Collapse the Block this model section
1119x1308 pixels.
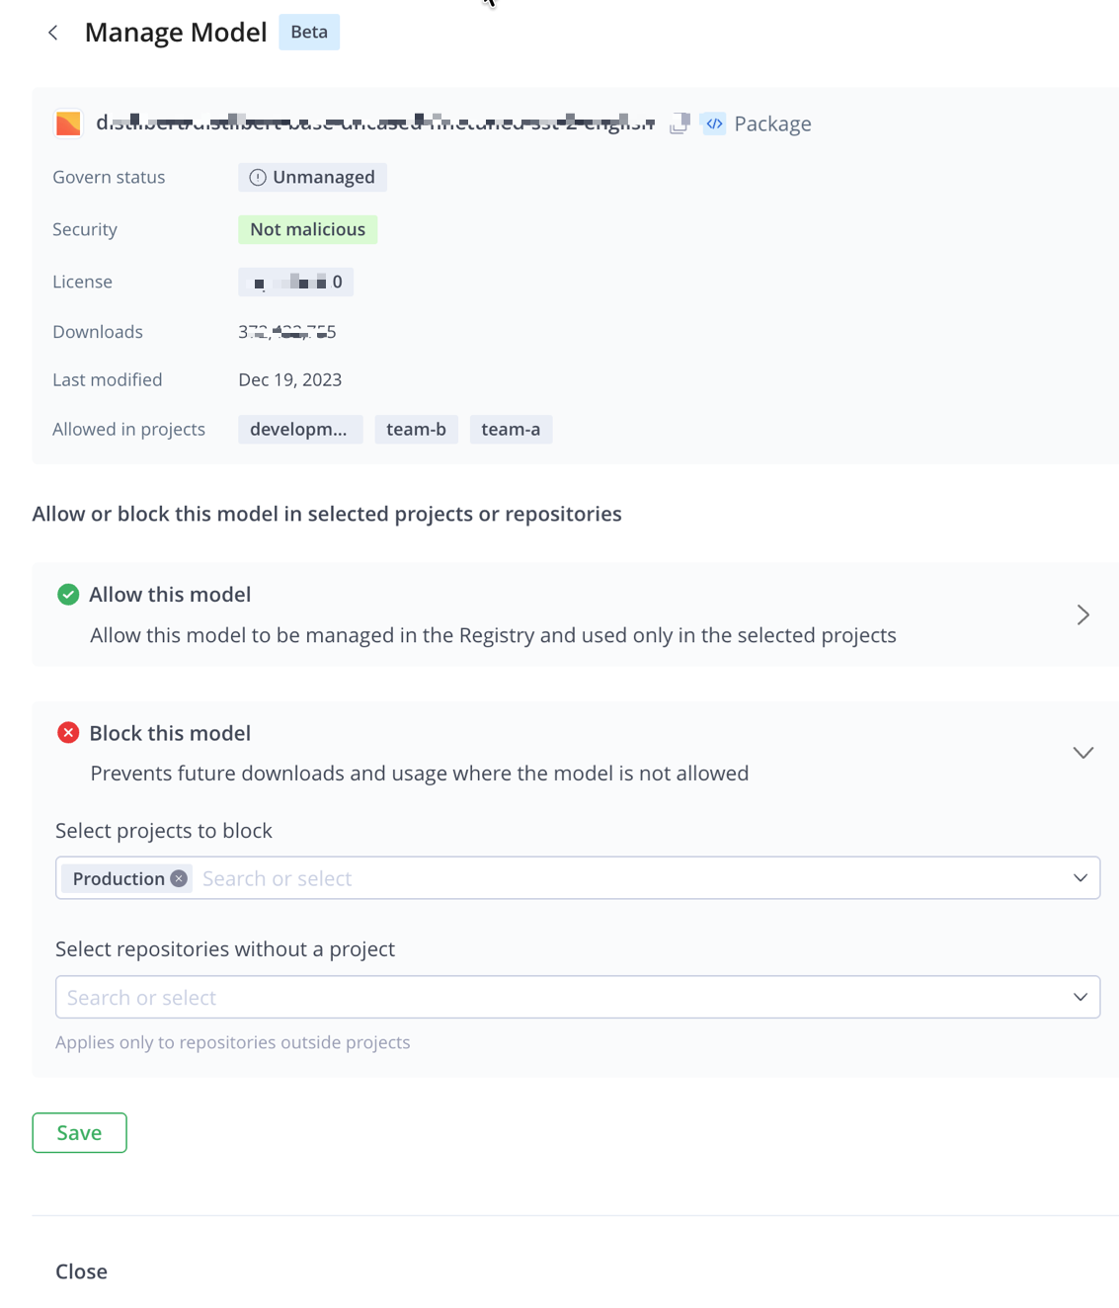tap(1082, 753)
